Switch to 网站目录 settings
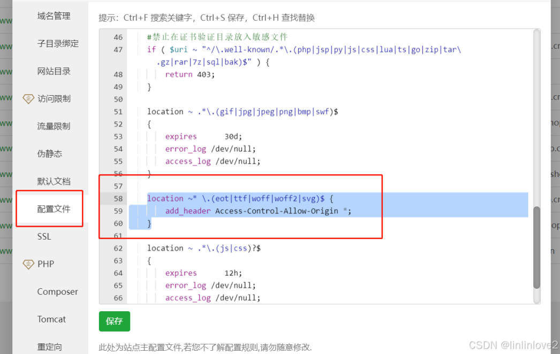This screenshot has width=560, height=354. 54,71
